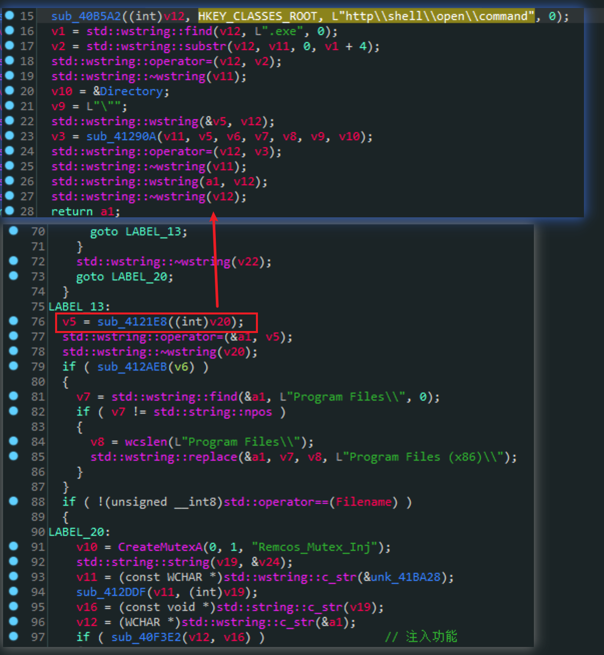
Task: Select the Filename variable on line 88
Action: click(364, 502)
